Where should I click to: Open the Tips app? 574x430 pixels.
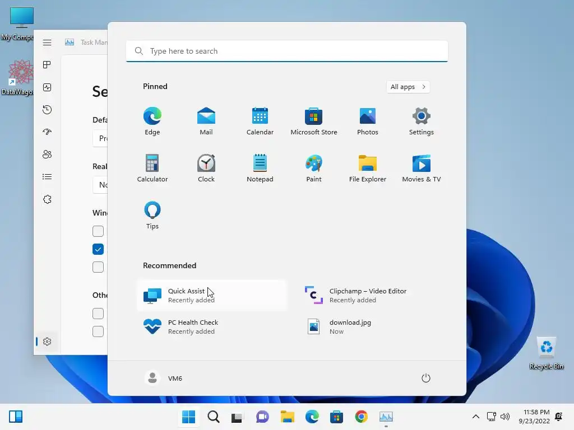pos(152,216)
